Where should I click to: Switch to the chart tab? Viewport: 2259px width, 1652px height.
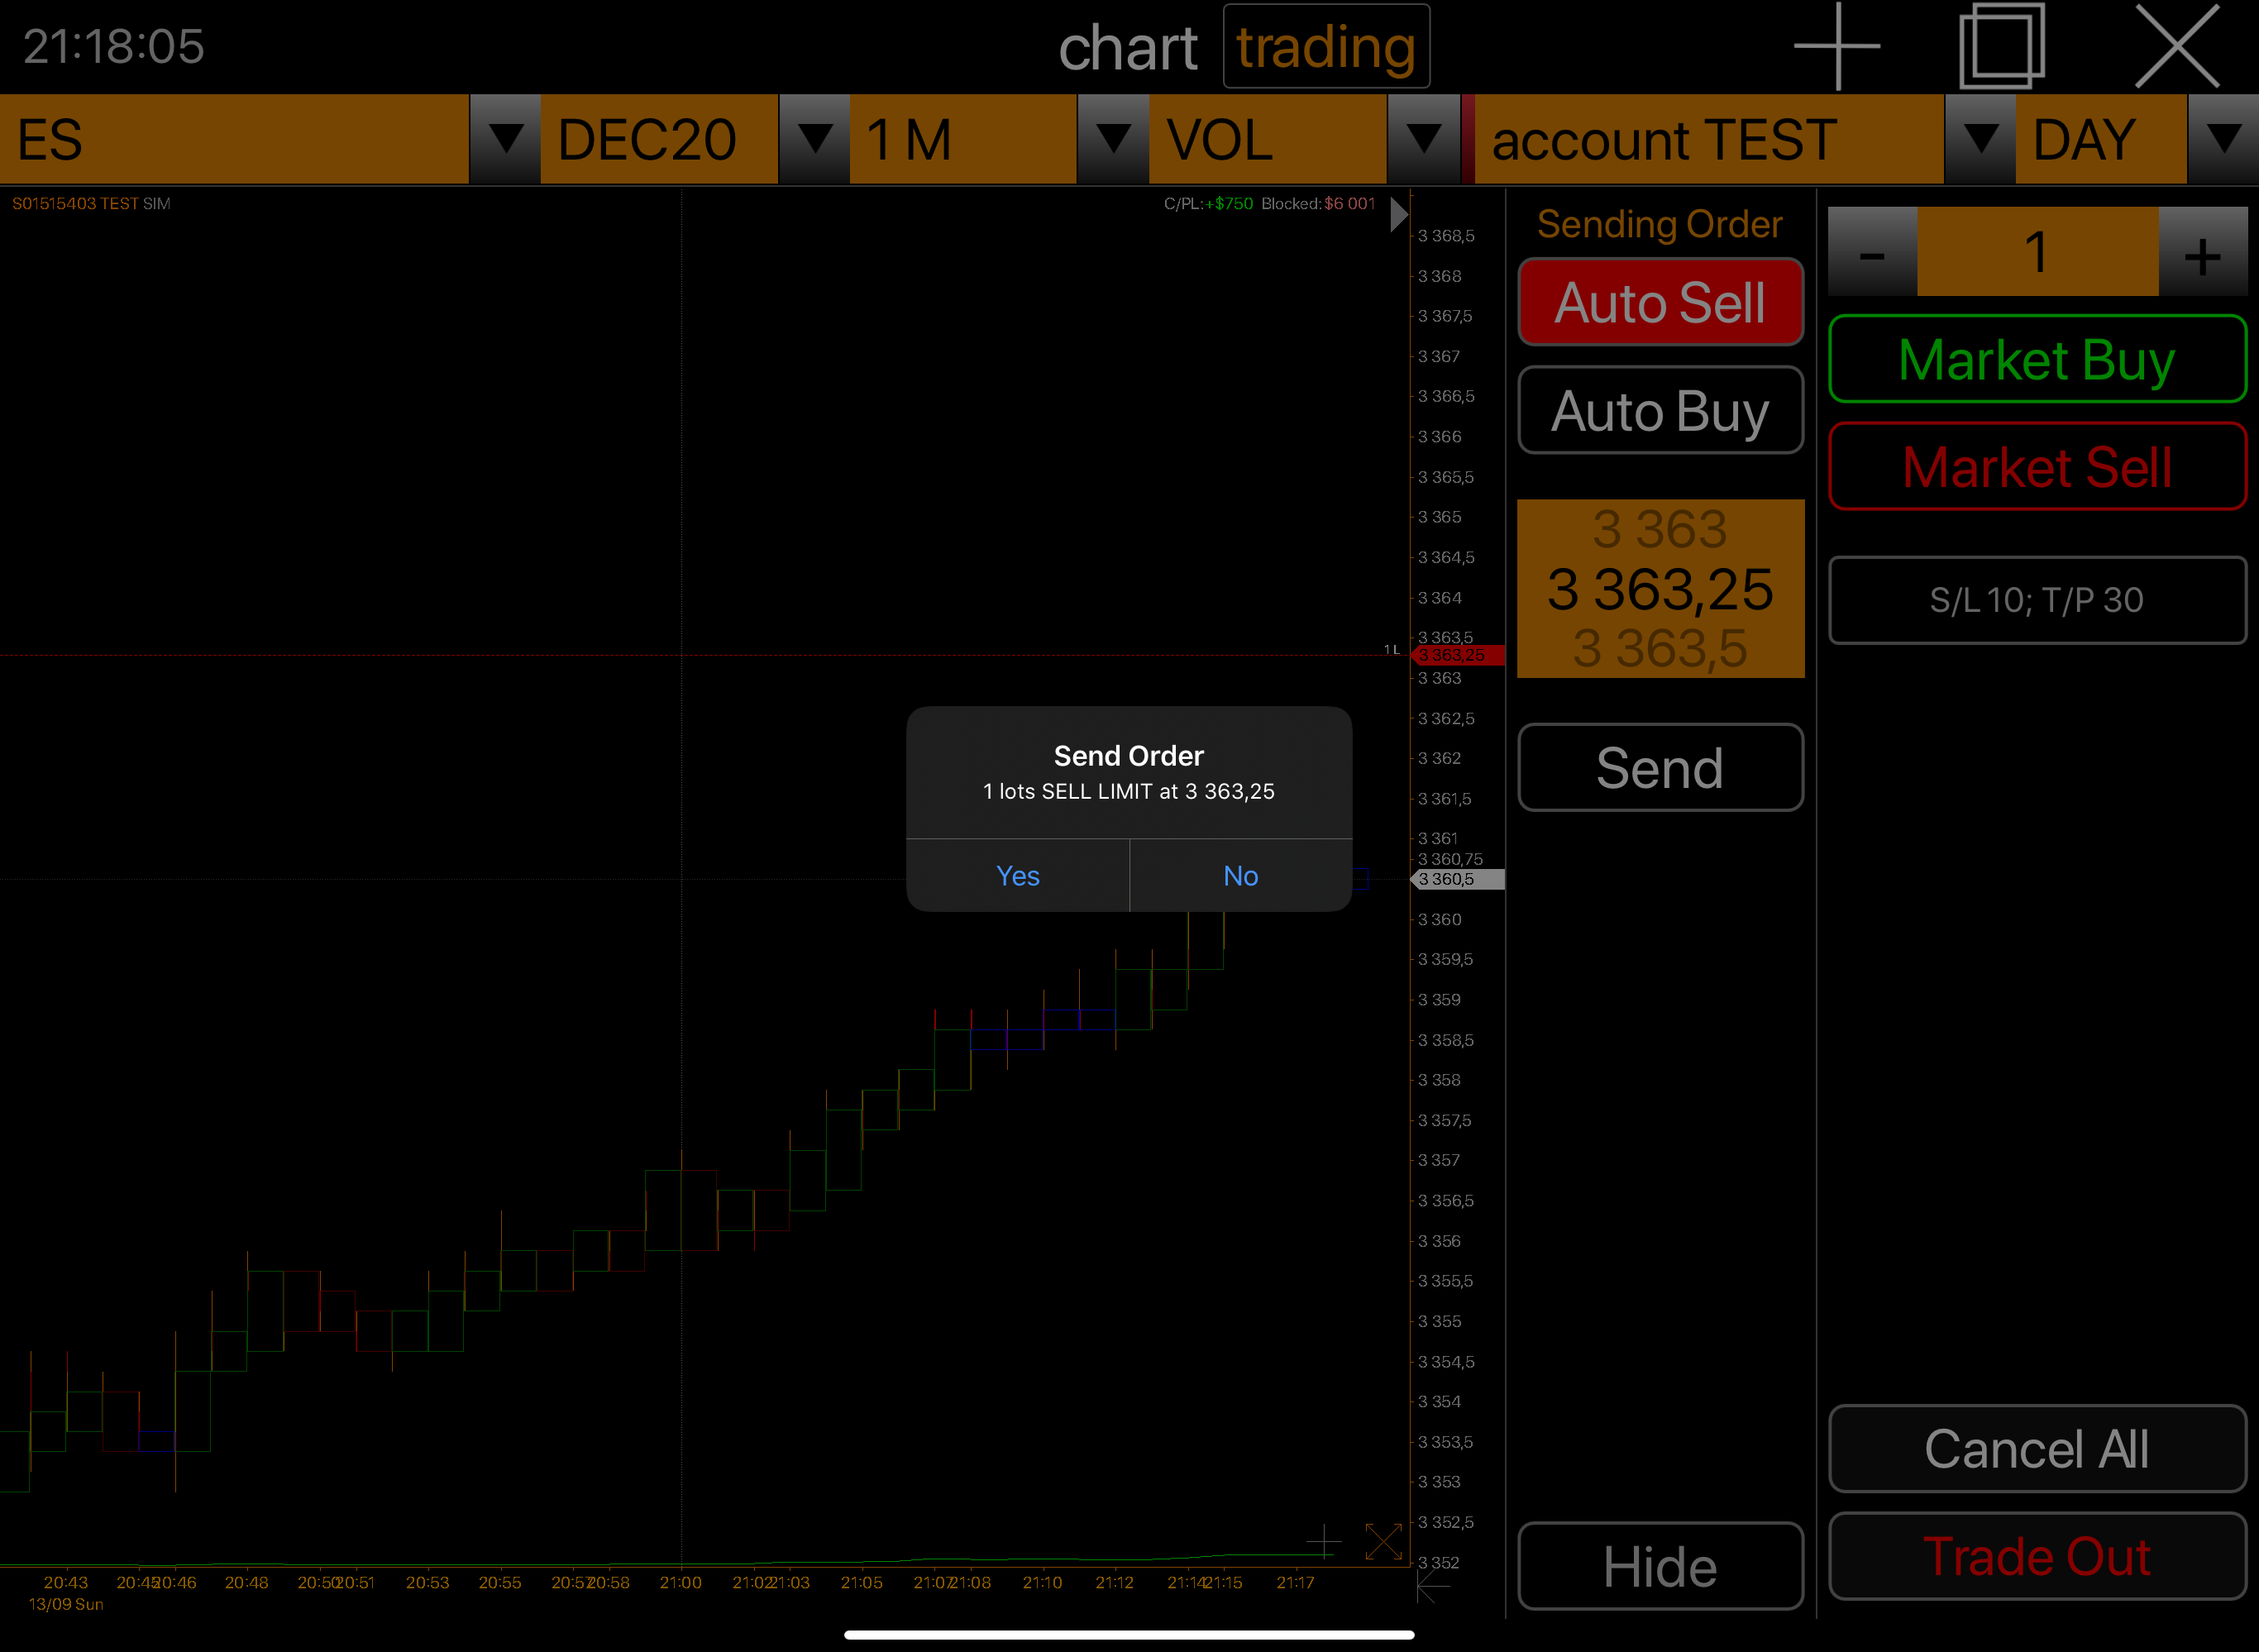pyautogui.click(x=1127, y=48)
